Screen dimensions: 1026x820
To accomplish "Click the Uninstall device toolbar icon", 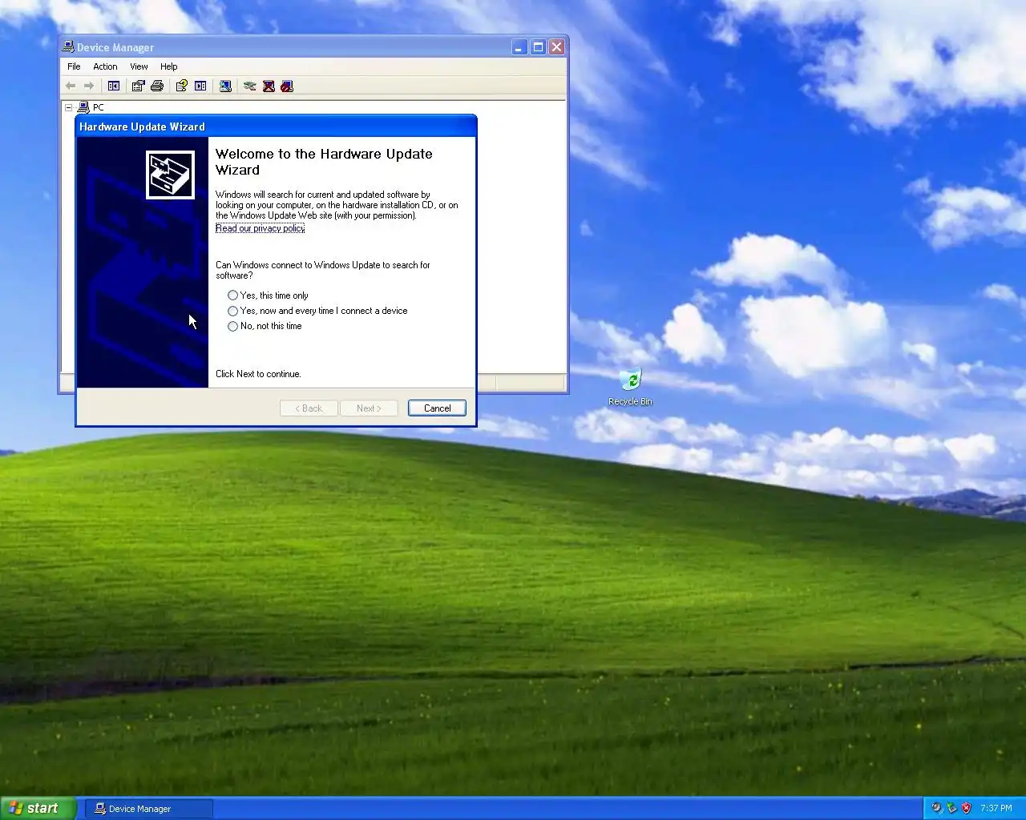I will coord(269,86).
